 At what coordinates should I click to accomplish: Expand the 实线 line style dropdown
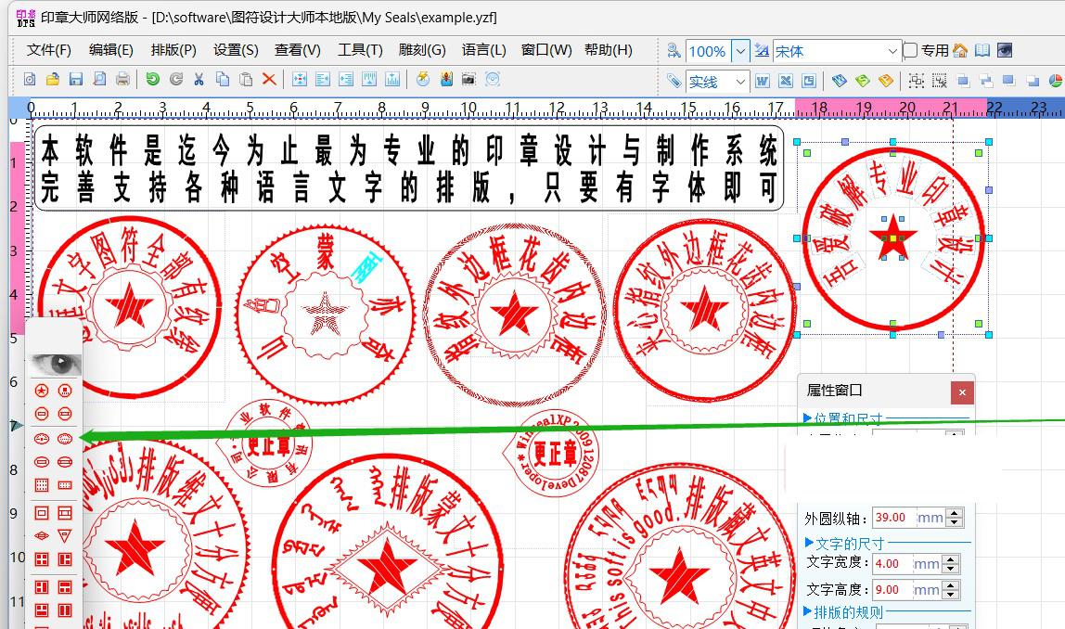pyautogui.click(x=739, y=82)
